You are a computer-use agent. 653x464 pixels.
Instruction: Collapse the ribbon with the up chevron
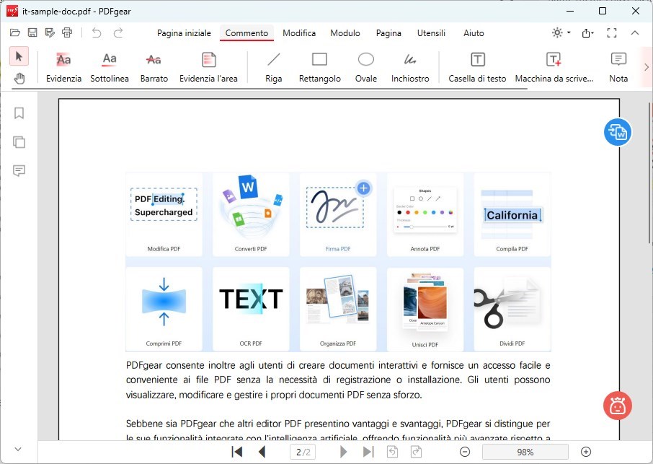[x=635, y=32]
